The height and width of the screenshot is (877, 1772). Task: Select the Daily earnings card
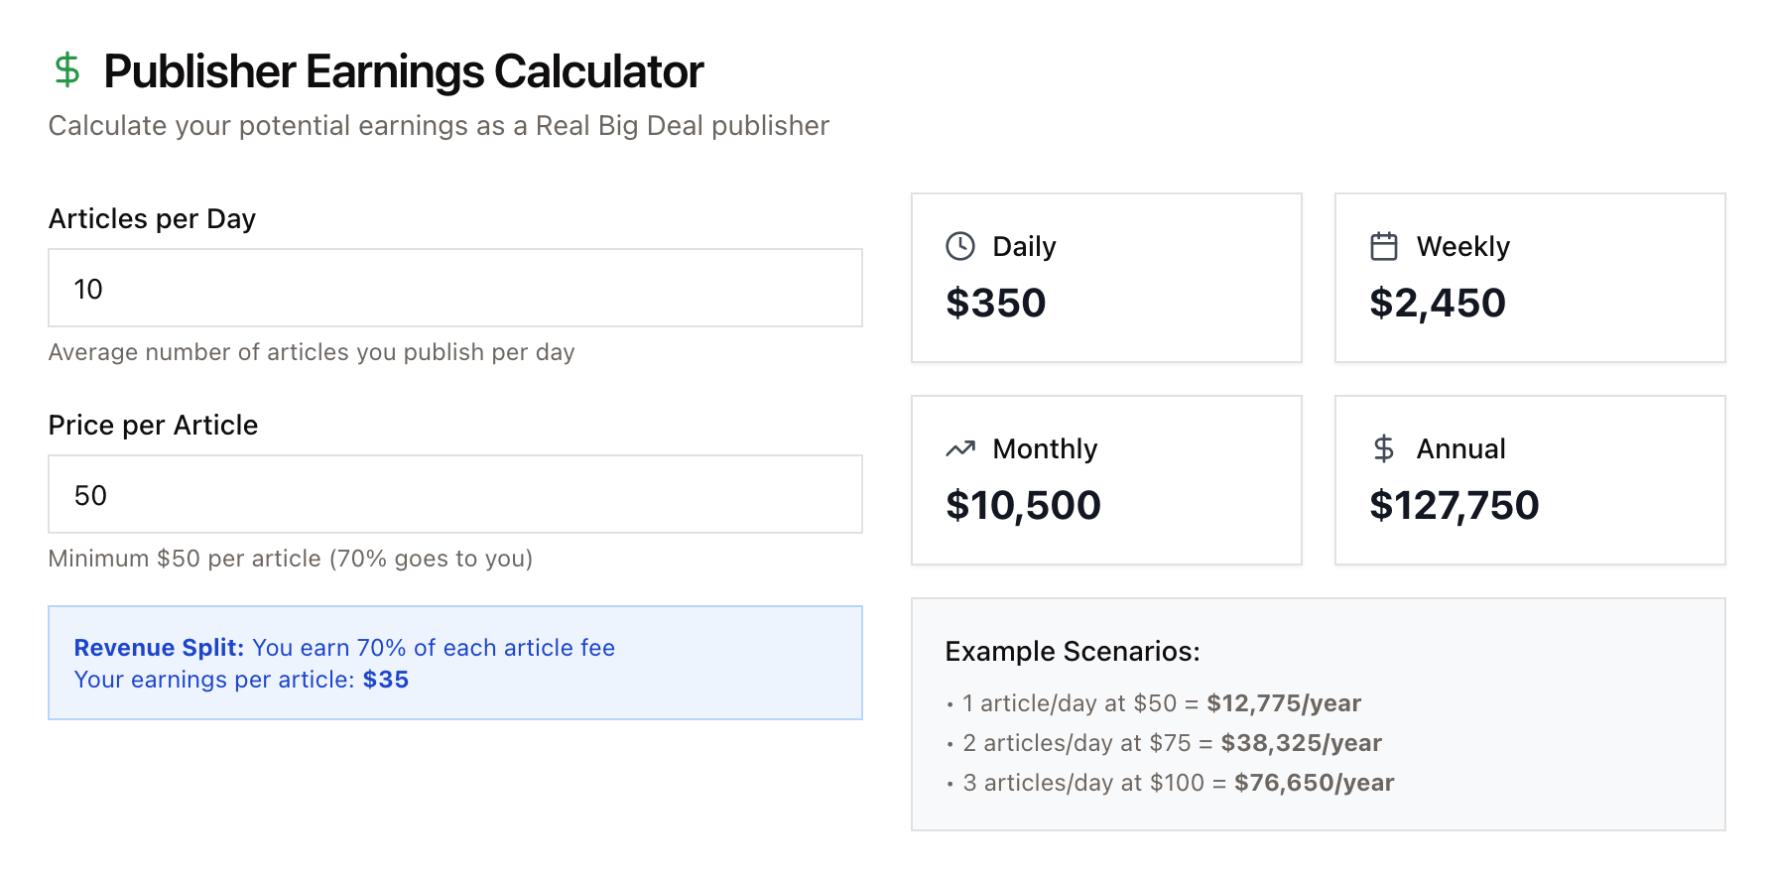[1106, 278]
